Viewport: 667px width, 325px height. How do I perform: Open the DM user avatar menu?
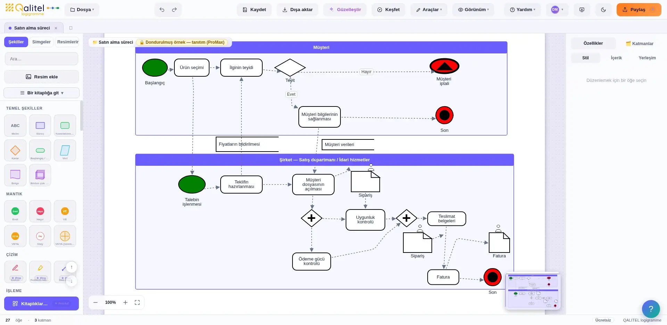[x=557, y=10]
